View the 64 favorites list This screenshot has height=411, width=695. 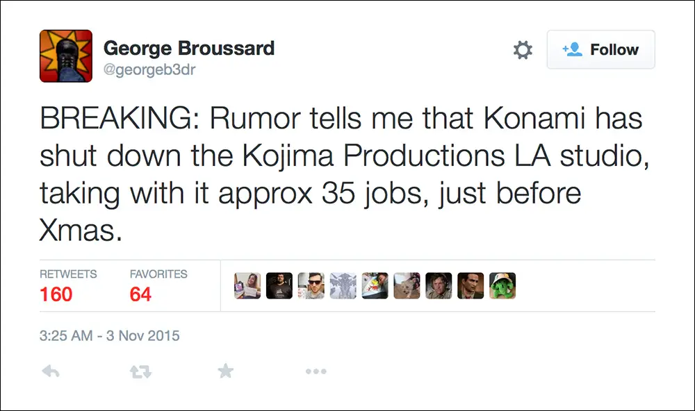pyautogui.click(x=140, y=294)
